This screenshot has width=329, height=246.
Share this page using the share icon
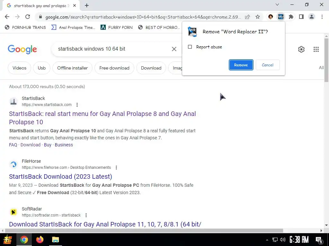[x=247, y=17]
